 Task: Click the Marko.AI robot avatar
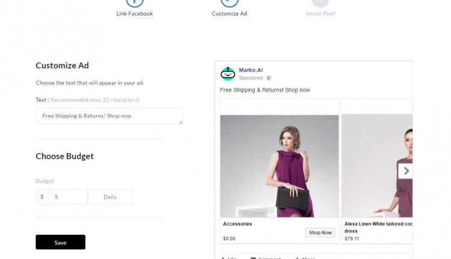tap(228, 73)
